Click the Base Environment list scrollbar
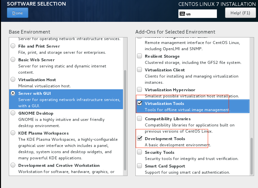The image size is (258, 188). (x=125, y=120)
